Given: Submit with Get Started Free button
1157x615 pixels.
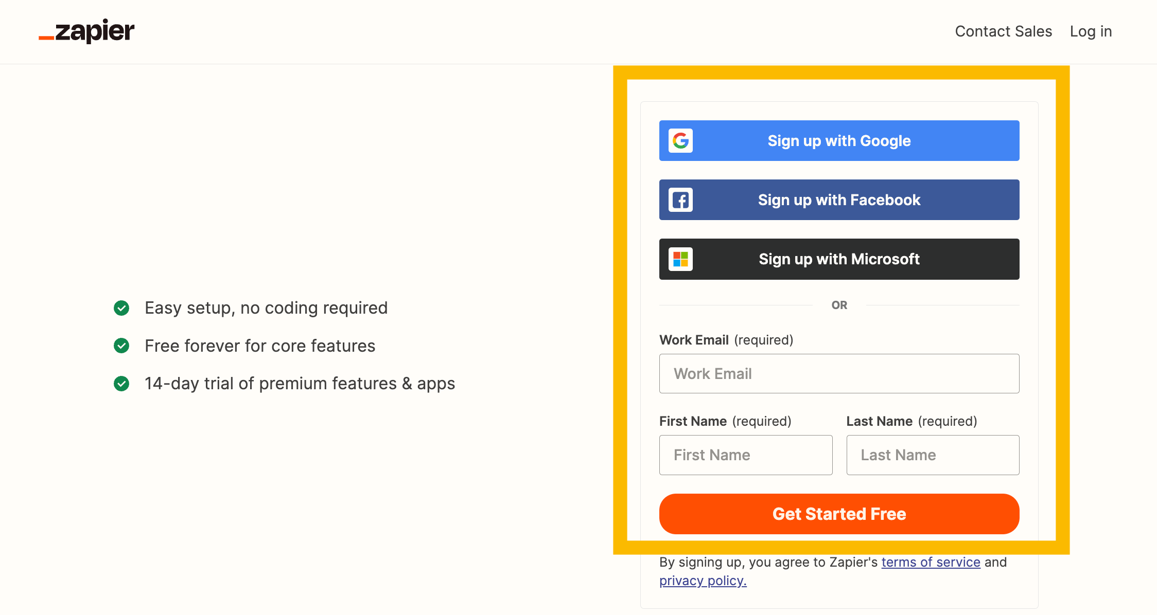Looking at the screenshot, I should [839, 514].
